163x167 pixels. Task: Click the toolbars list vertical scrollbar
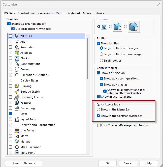click(x=88, y=58)
